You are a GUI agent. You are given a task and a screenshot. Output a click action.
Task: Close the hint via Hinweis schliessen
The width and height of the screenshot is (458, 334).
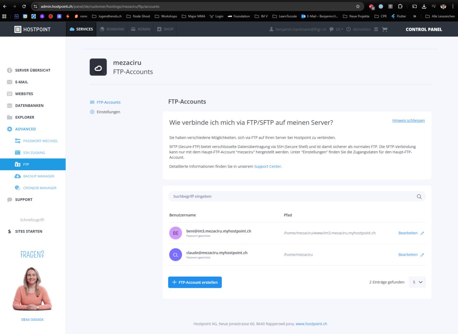point(408,120)
